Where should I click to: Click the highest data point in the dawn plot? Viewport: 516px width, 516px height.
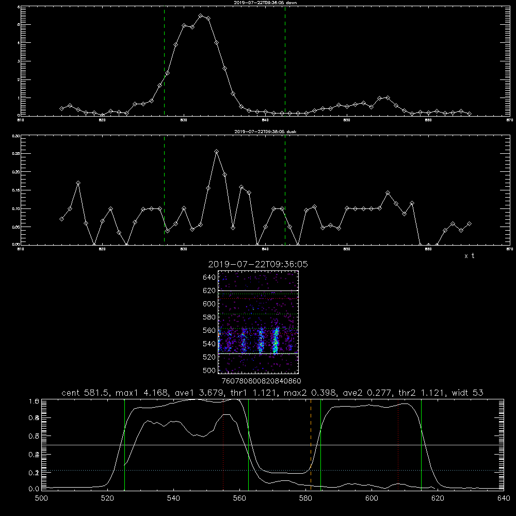[200, 16]
